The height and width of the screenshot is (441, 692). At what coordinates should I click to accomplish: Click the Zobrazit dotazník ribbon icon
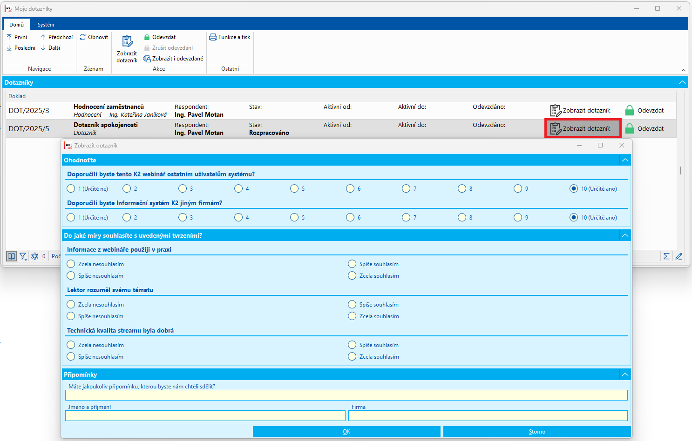(x=127, y=42)
